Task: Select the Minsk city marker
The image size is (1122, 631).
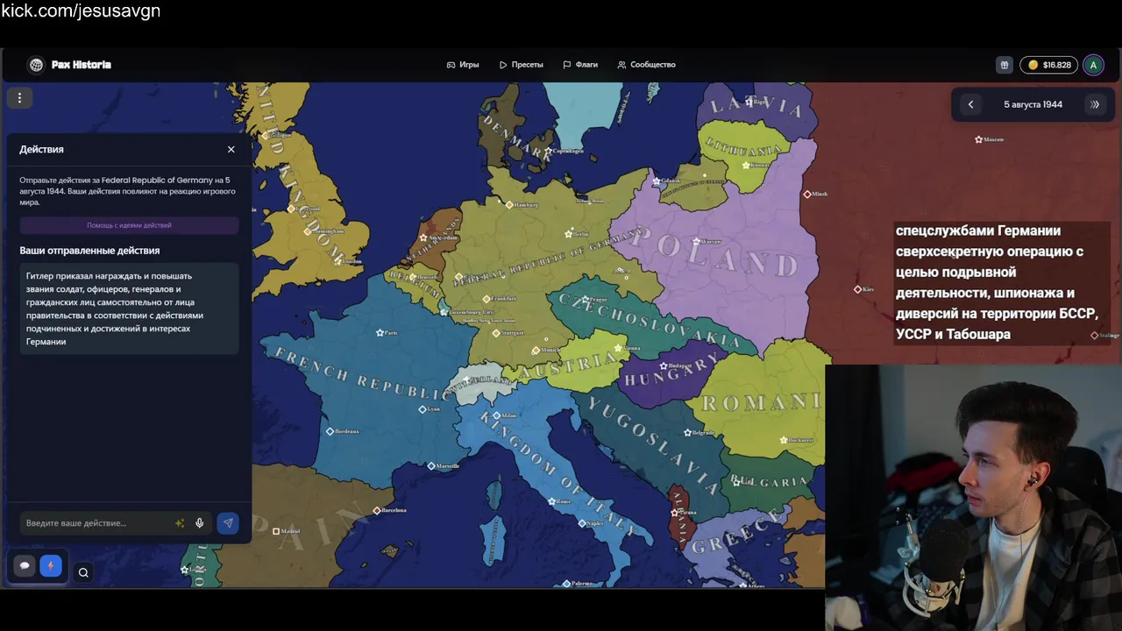Action: 807,195
